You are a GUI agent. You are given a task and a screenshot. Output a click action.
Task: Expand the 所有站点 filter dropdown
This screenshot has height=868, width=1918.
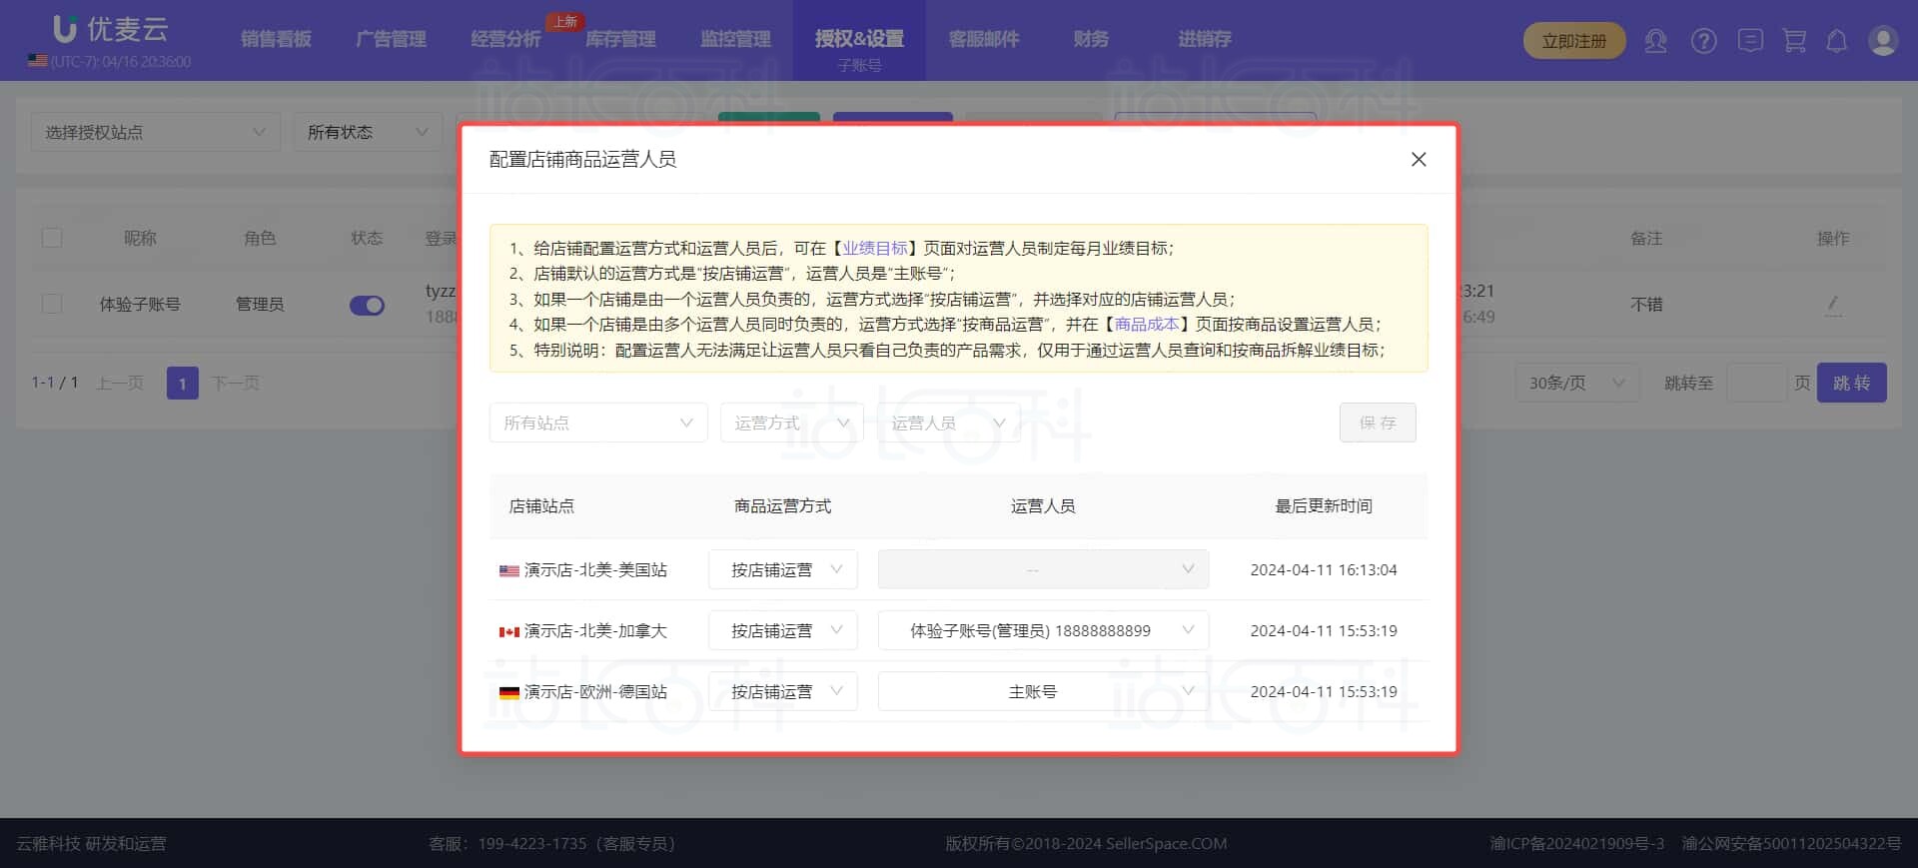coord(597,423)
